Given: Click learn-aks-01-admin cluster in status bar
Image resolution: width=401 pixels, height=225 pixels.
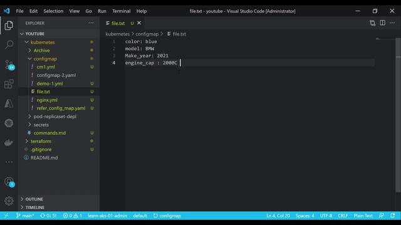Looking at the screenshot, I should coord(107,216).
